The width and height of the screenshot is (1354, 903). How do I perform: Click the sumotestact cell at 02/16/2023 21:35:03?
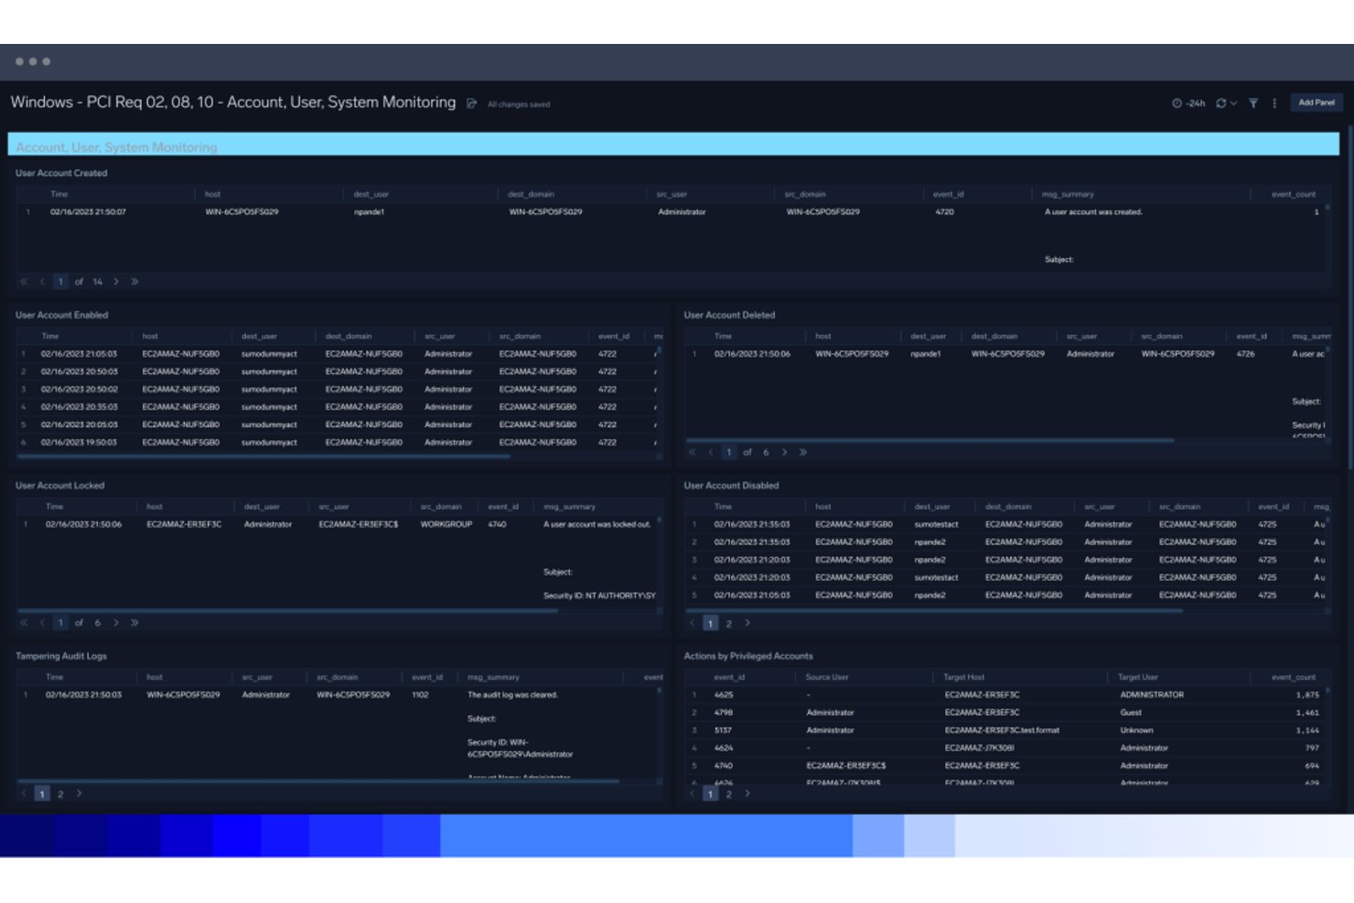pyautogui.click(x=936, y=524)
